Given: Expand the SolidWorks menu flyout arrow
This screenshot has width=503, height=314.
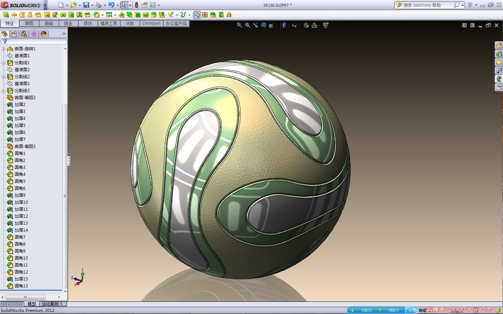Looking at the screenshot, I should [x=45, y=5].
